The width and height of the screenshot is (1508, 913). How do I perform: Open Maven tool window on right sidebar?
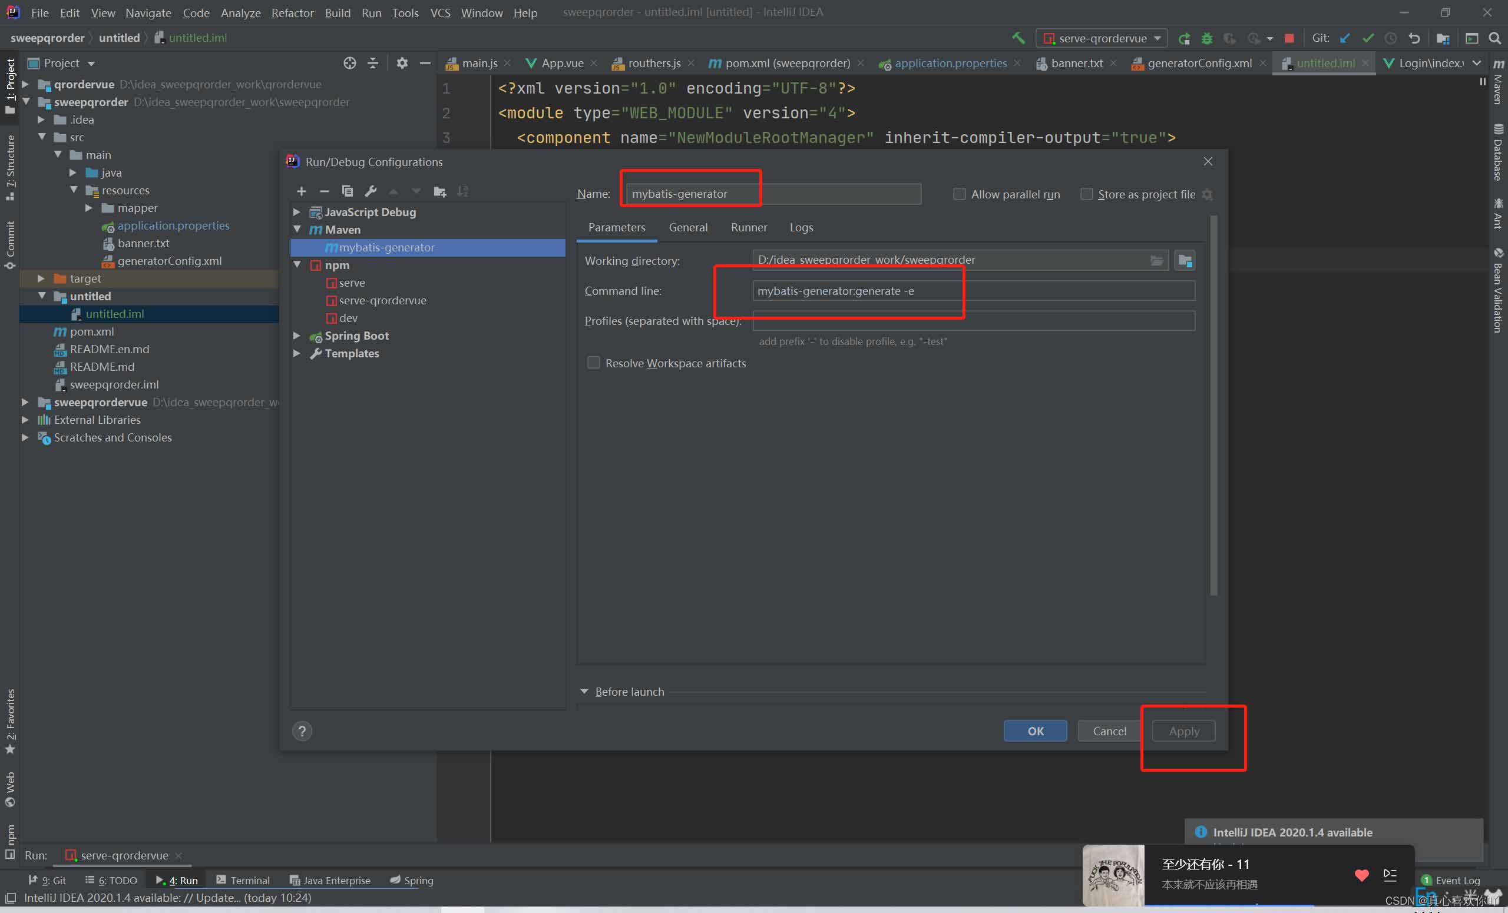(x=1498, y=81)
